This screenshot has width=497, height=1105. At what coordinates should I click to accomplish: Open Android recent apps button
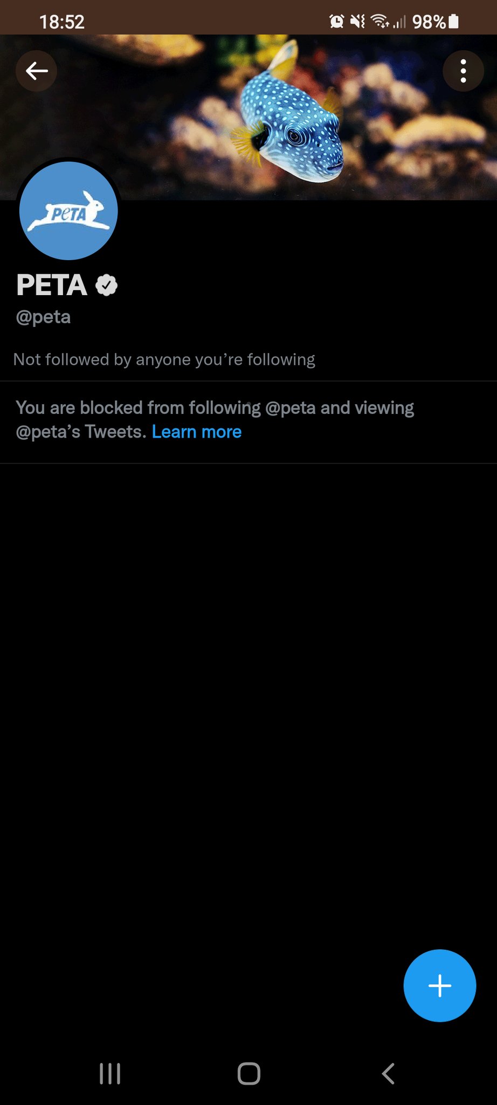coord(110,1074)
